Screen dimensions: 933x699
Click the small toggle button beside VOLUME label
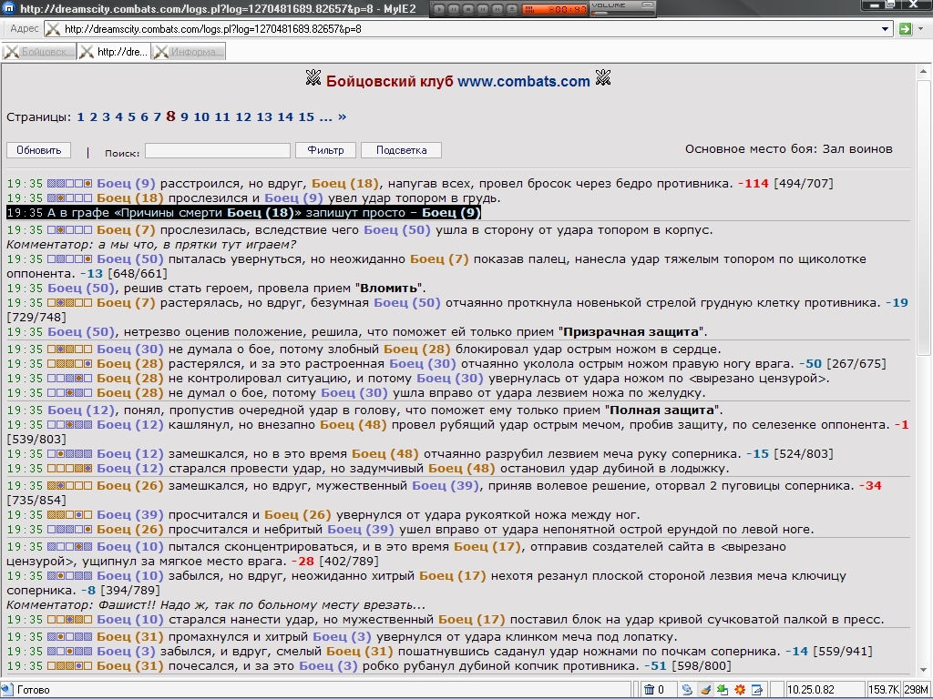pos(649,5)
